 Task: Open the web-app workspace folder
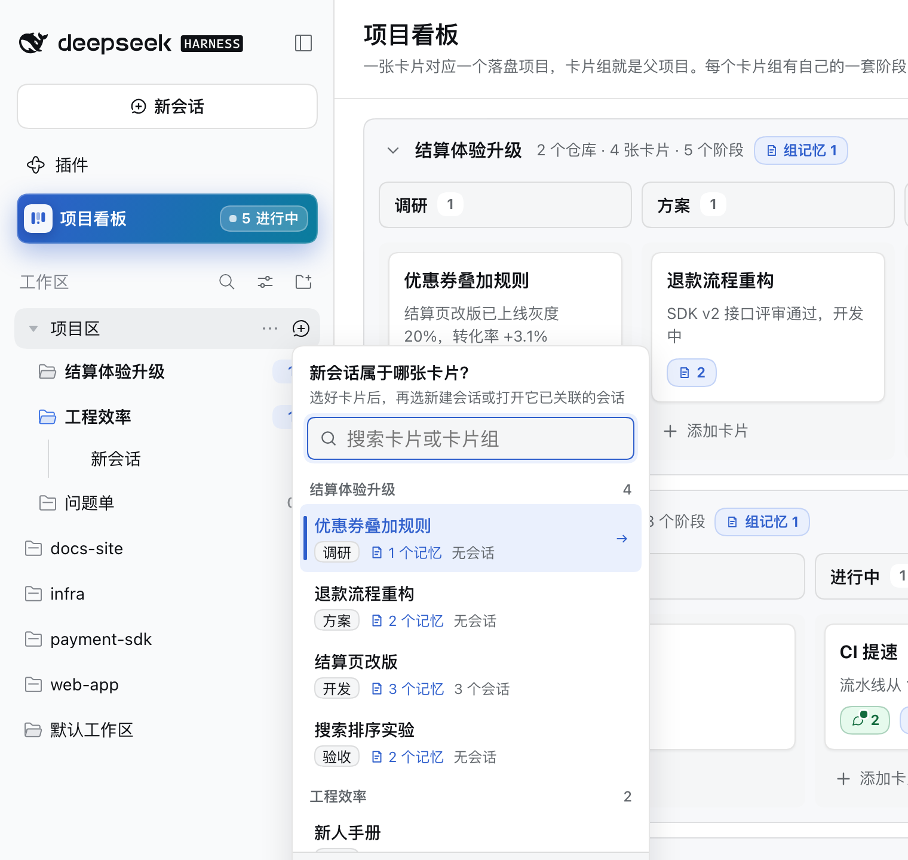coord(72,684)
